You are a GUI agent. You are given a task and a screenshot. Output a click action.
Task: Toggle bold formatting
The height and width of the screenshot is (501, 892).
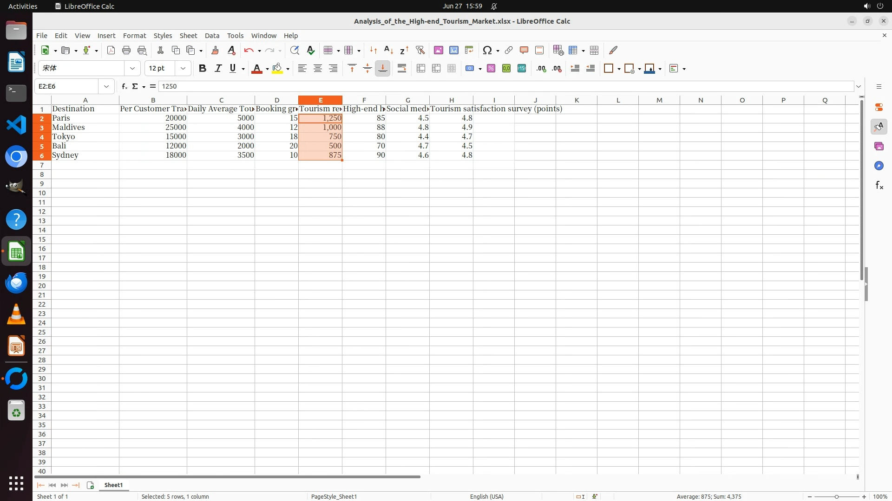tap(202, 69)
